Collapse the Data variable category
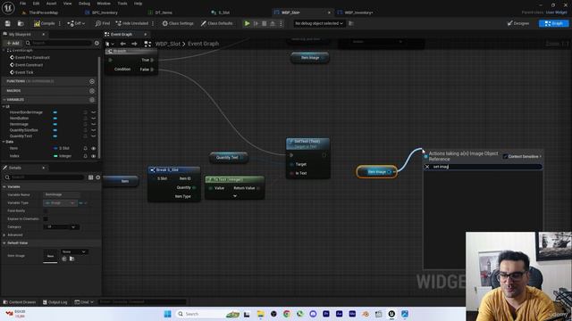The width and height of the screenshot is (572, 321). click(x=4, y=142)
